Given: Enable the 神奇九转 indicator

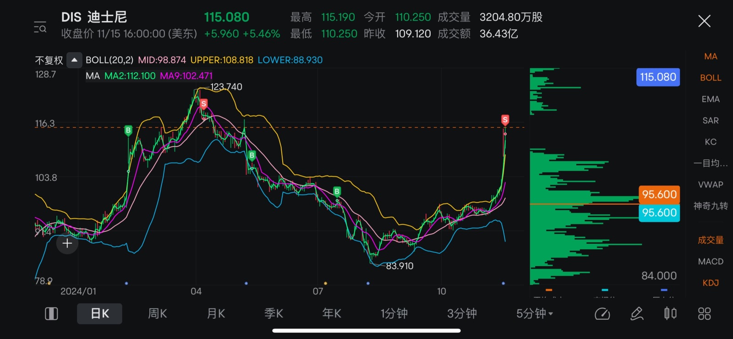Looking at the screenshot, I should [x=711, y=206].
